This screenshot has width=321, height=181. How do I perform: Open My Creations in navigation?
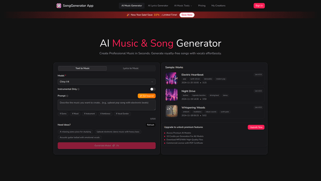point(218,6)
